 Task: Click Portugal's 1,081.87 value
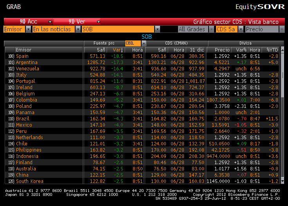[195, 81]
